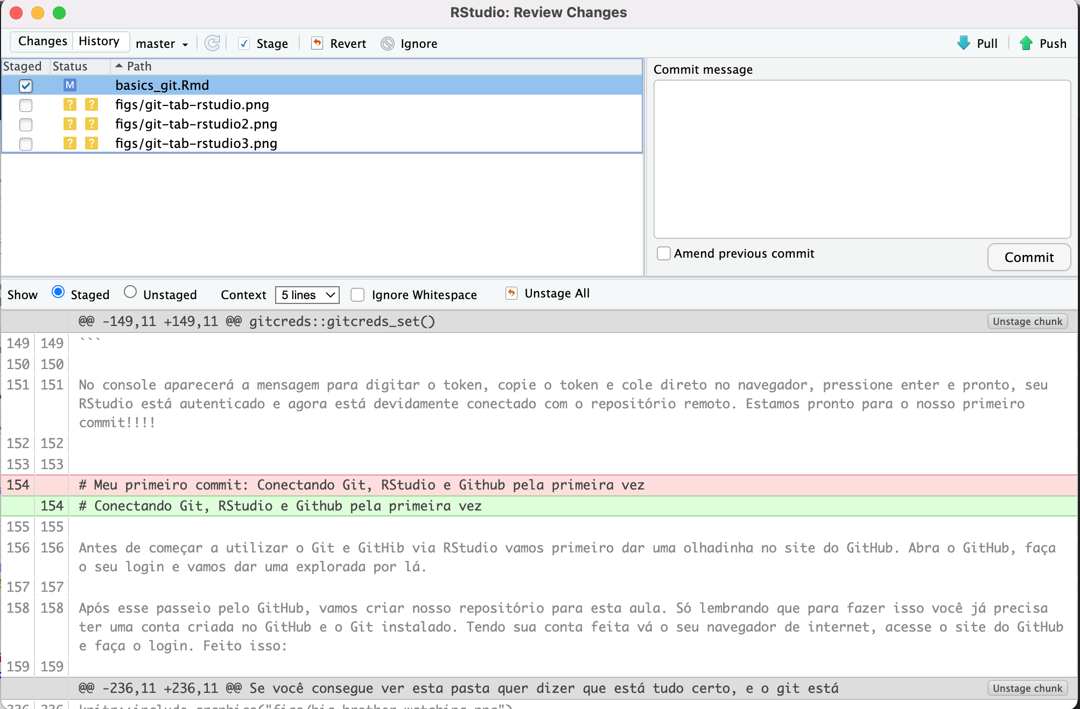Image resolution: width=1080 pixels, height=709 pixels.
Task: Click the green macOS zoom window button
Action: click(x=59, y=13)
